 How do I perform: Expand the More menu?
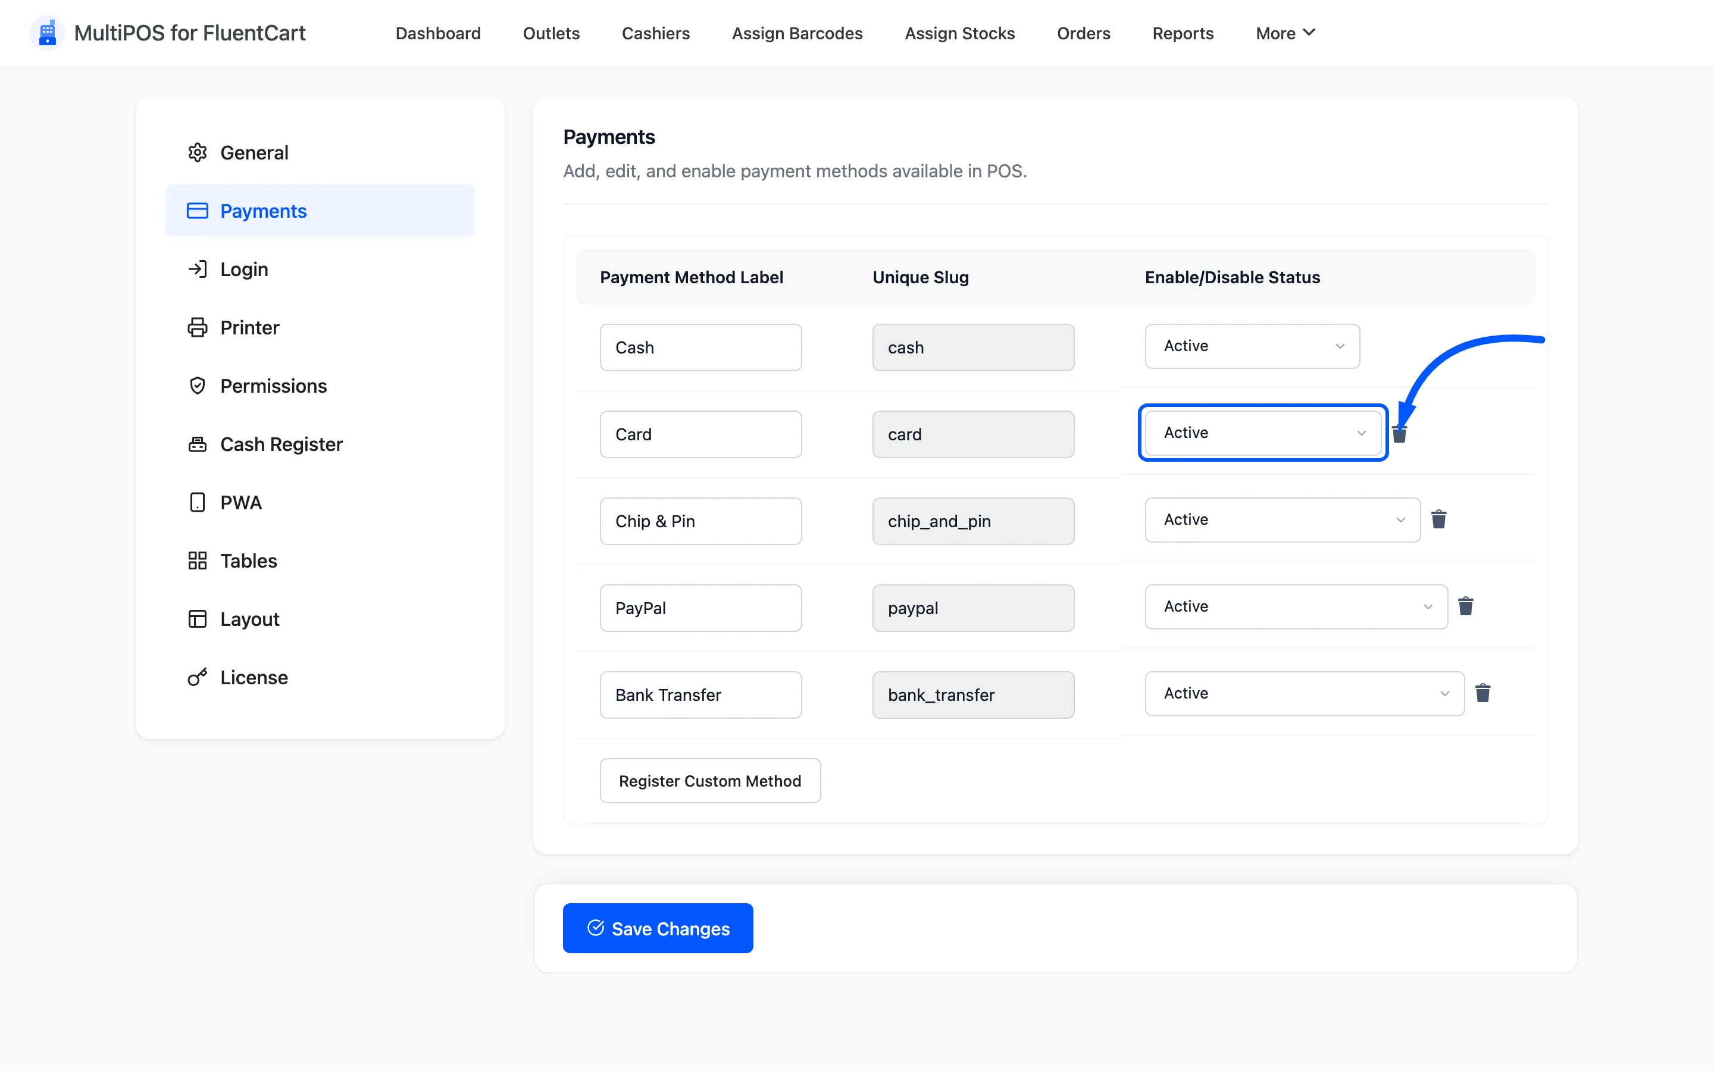tap(1285, 33)
